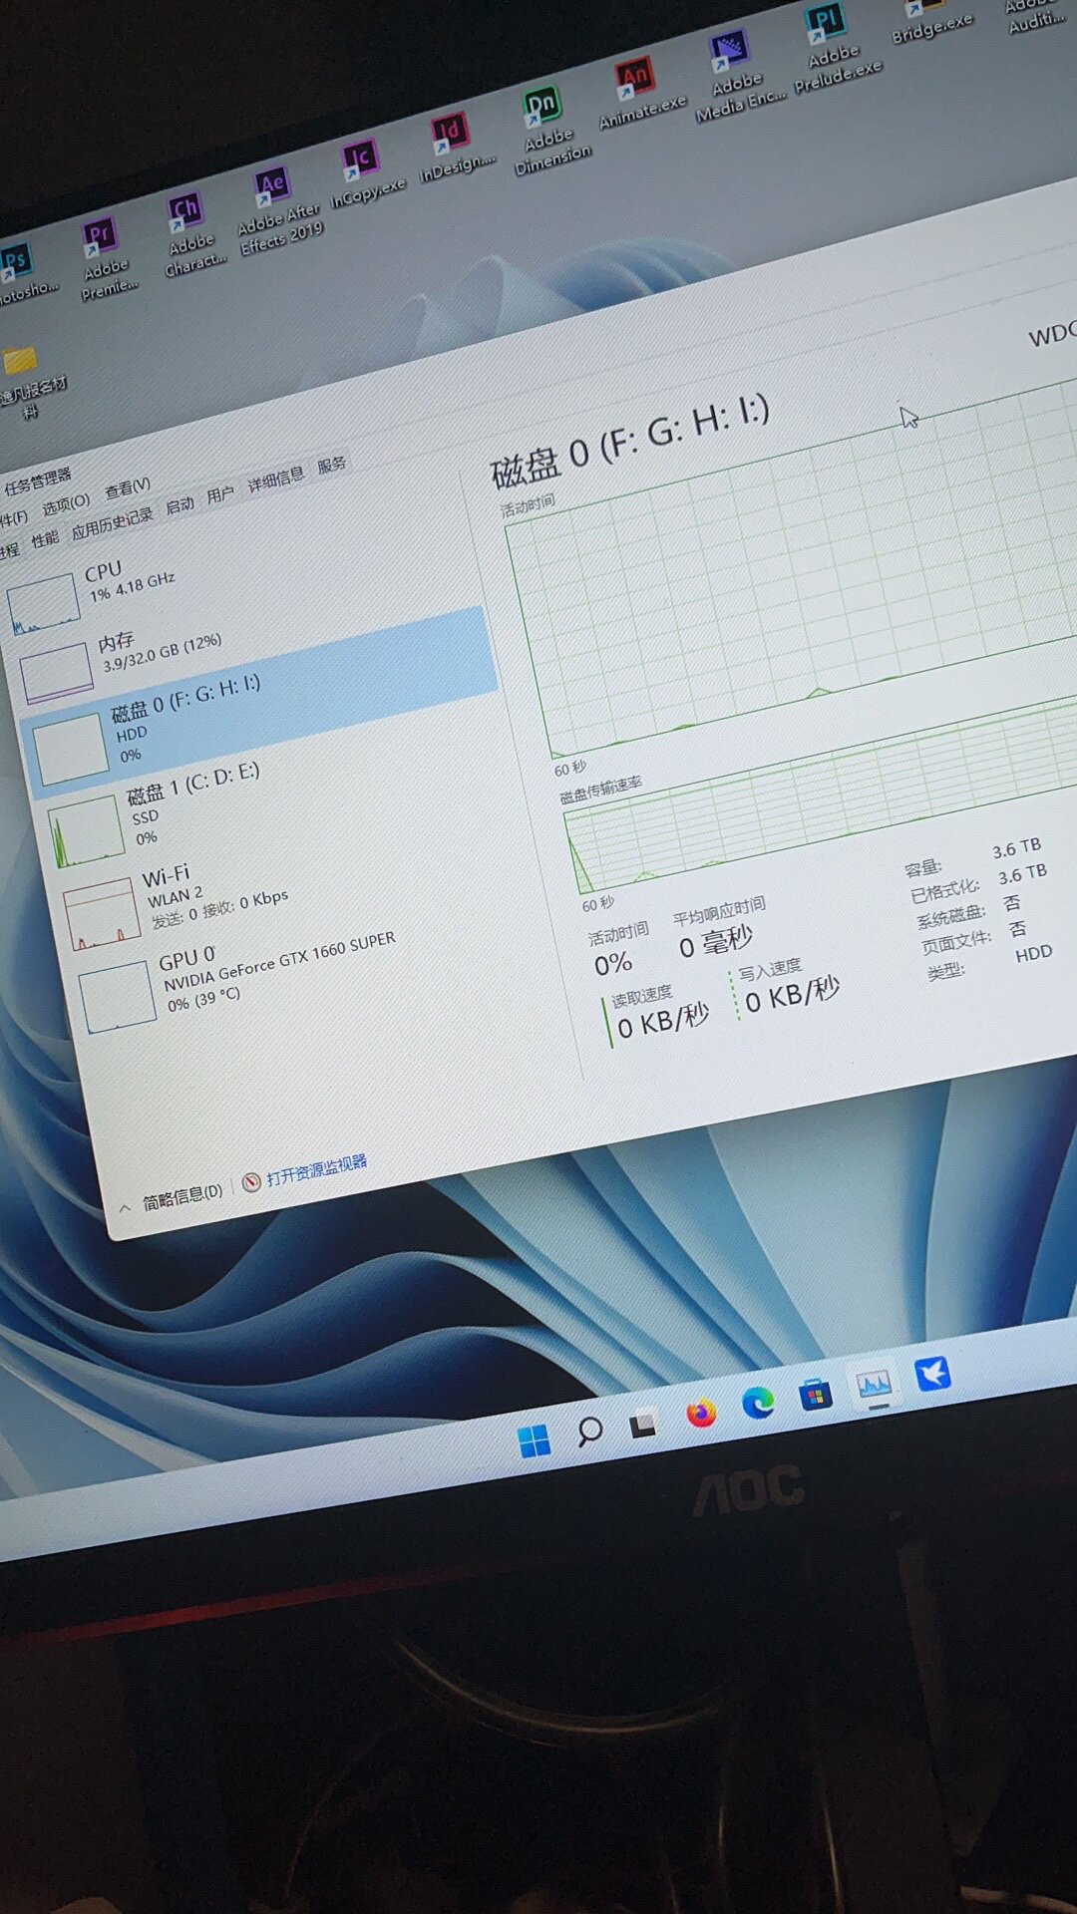Switch to the 启动 tab
1077x1914 pixels.
point(179,505)
